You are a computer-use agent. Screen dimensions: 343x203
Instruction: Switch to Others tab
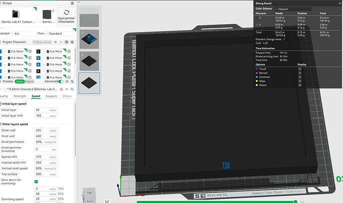pyautogui.click(x=67, y=96)
